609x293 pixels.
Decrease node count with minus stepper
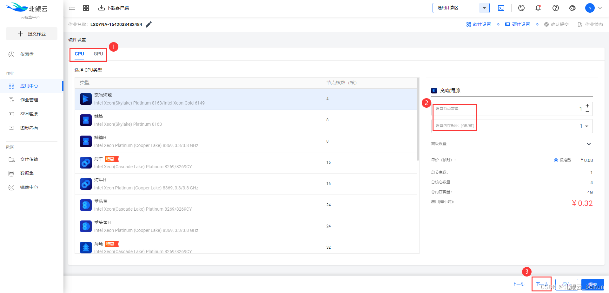coord(587,111)
